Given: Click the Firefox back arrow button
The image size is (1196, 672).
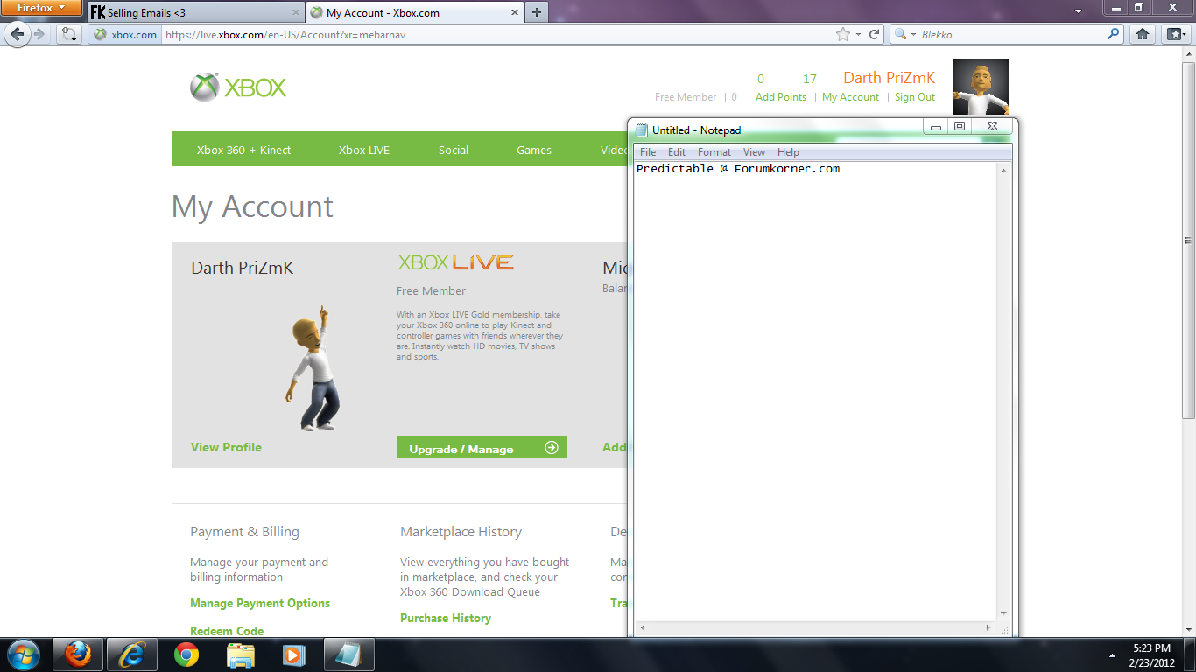Looking at the screenshot, I should (x=17, y=34).
